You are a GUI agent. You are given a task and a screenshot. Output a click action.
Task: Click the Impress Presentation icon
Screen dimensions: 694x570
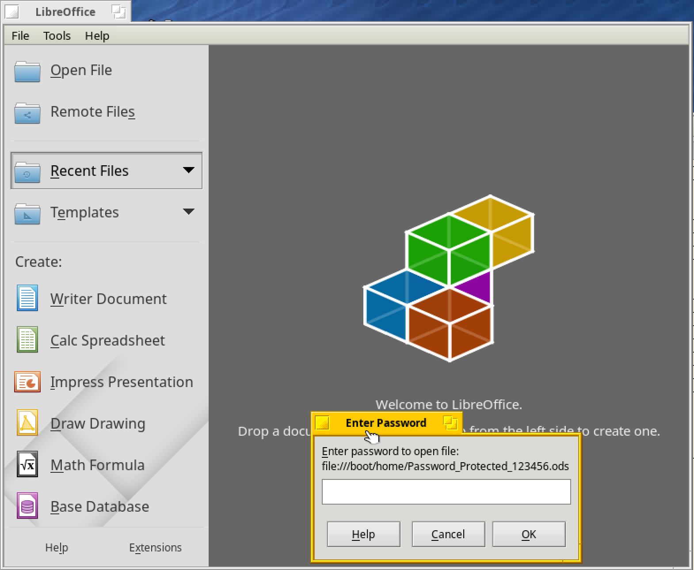(27, 381)
